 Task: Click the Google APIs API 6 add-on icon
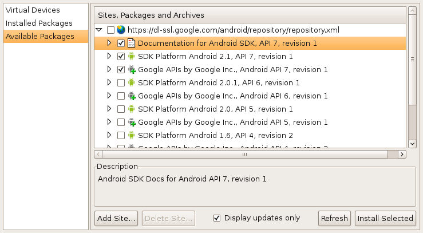[132, 96]
